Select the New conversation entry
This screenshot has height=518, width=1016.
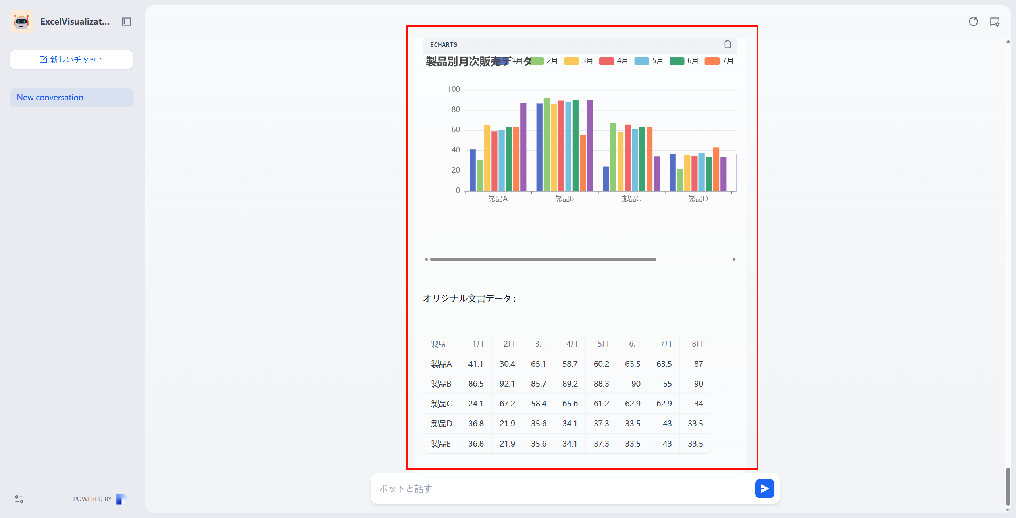click(71, 97)
